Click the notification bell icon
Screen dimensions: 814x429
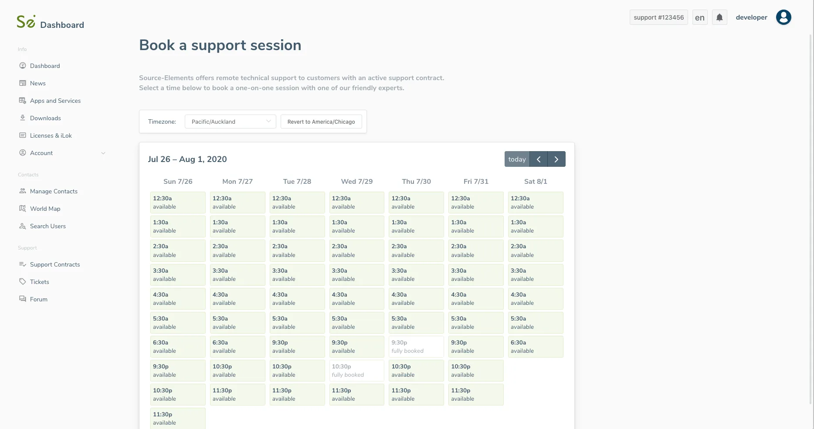(719, 17)
